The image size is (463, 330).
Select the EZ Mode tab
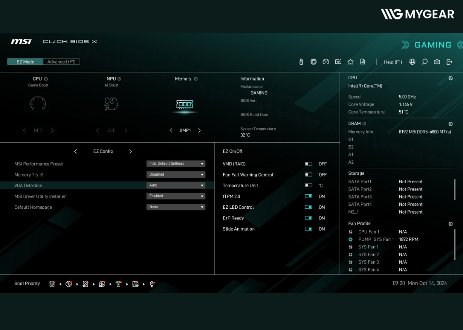(25, 61)
